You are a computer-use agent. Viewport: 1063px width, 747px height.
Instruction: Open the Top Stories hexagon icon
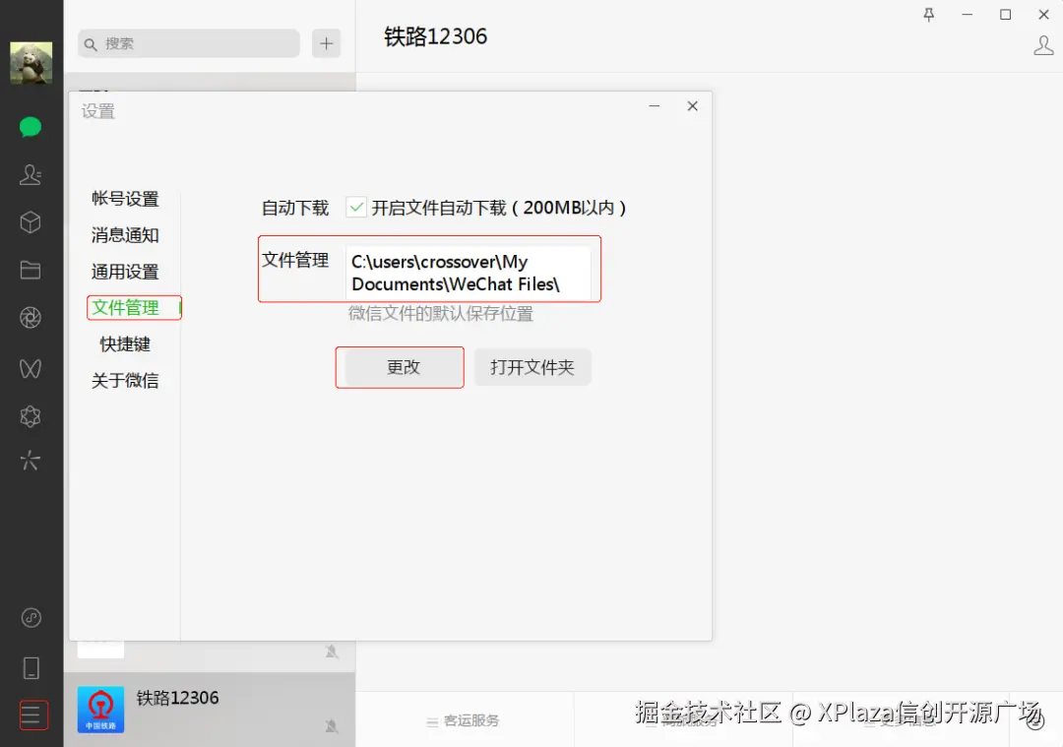coord(31,416)
